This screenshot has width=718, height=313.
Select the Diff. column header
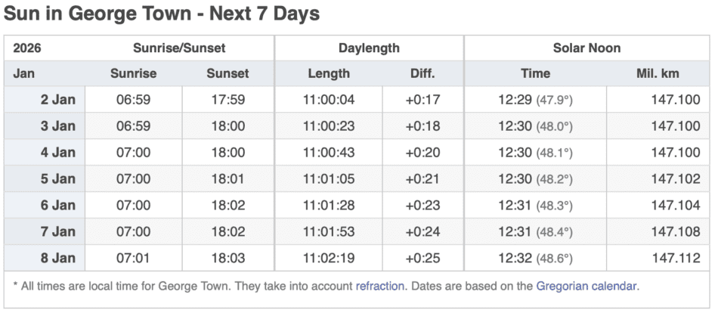point(422,74)
